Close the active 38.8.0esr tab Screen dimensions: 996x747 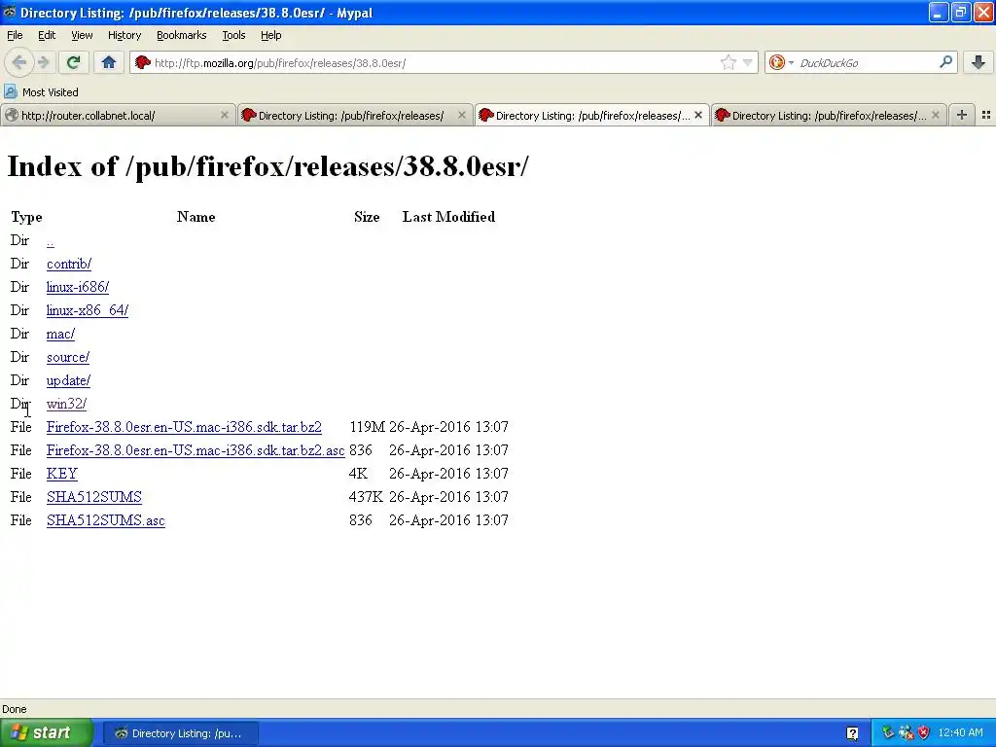[x=698, y=115]
